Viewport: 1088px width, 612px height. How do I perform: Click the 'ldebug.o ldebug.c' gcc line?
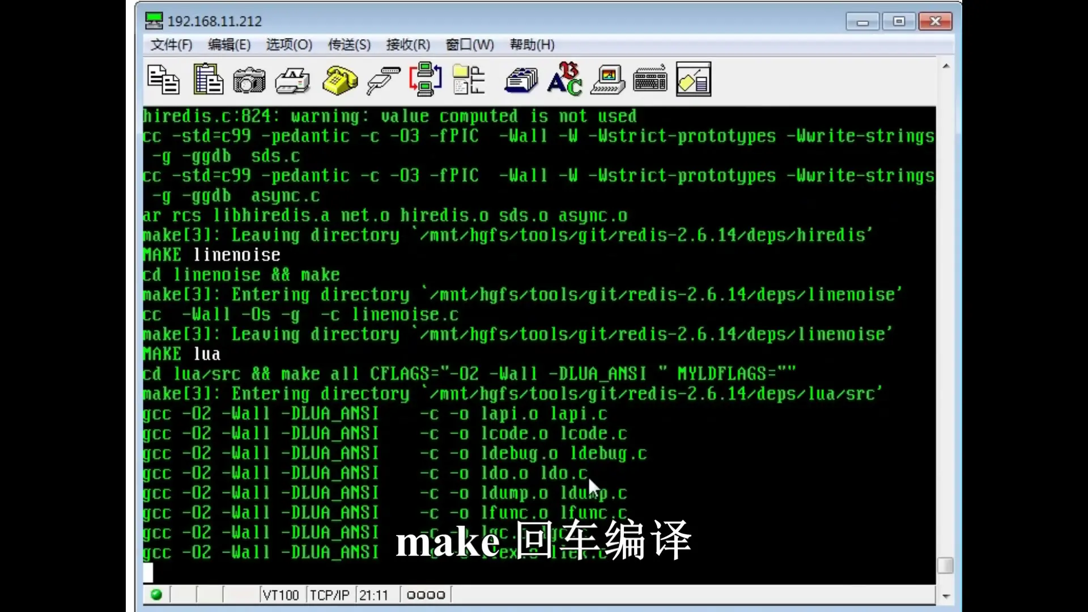click(395, 453)
